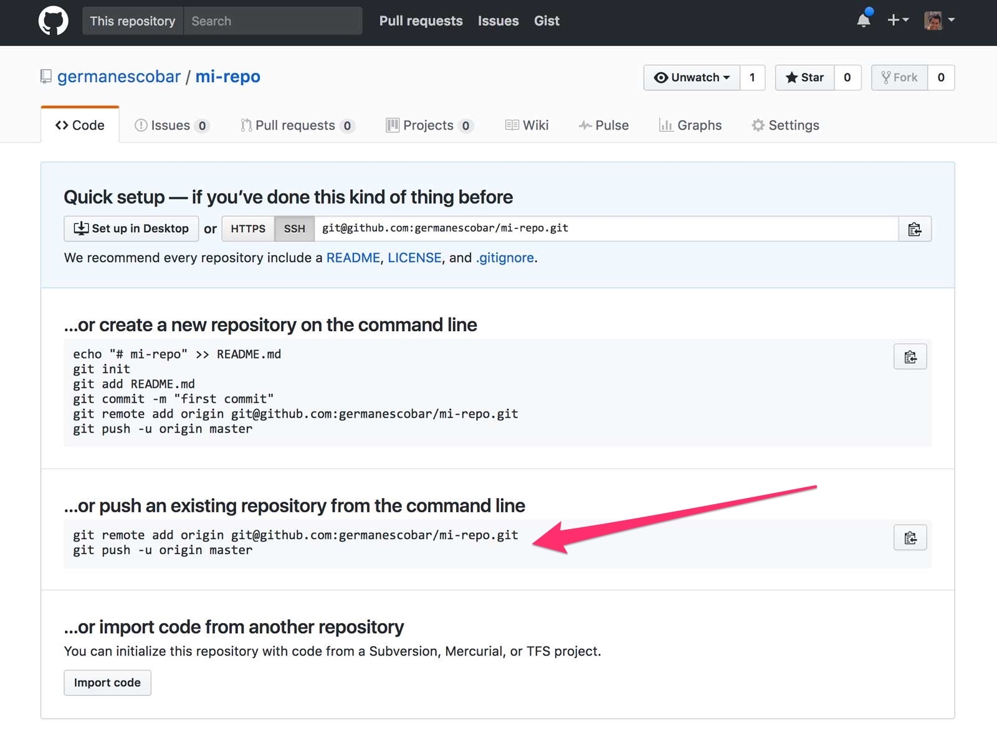Copy the new repository commands

910,357
